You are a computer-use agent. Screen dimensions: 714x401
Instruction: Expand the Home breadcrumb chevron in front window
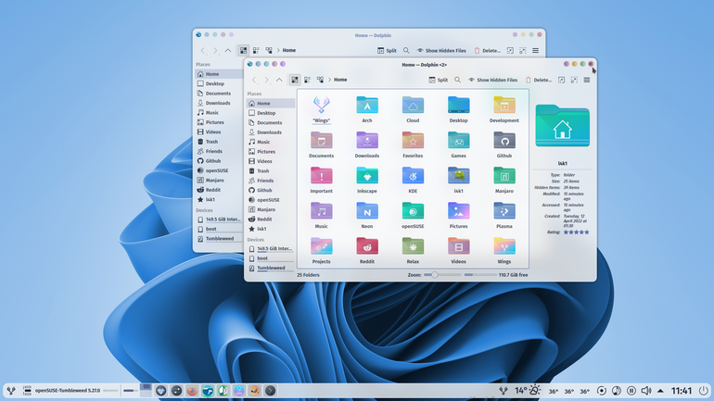[x=330, y=80]
